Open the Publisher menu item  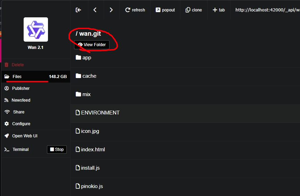pos(21,88)
